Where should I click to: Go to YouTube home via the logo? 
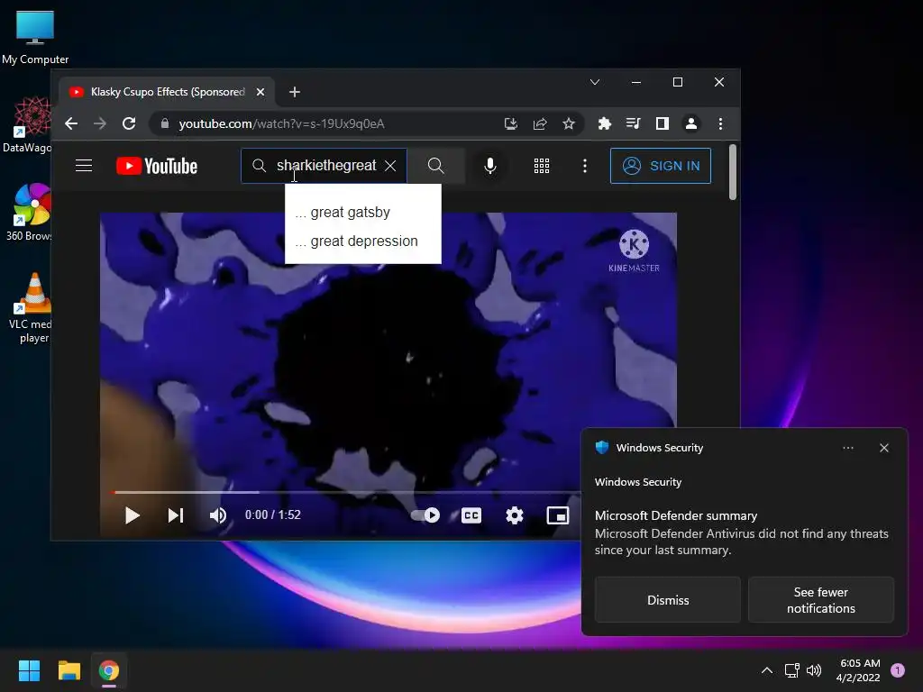(157, 166)
